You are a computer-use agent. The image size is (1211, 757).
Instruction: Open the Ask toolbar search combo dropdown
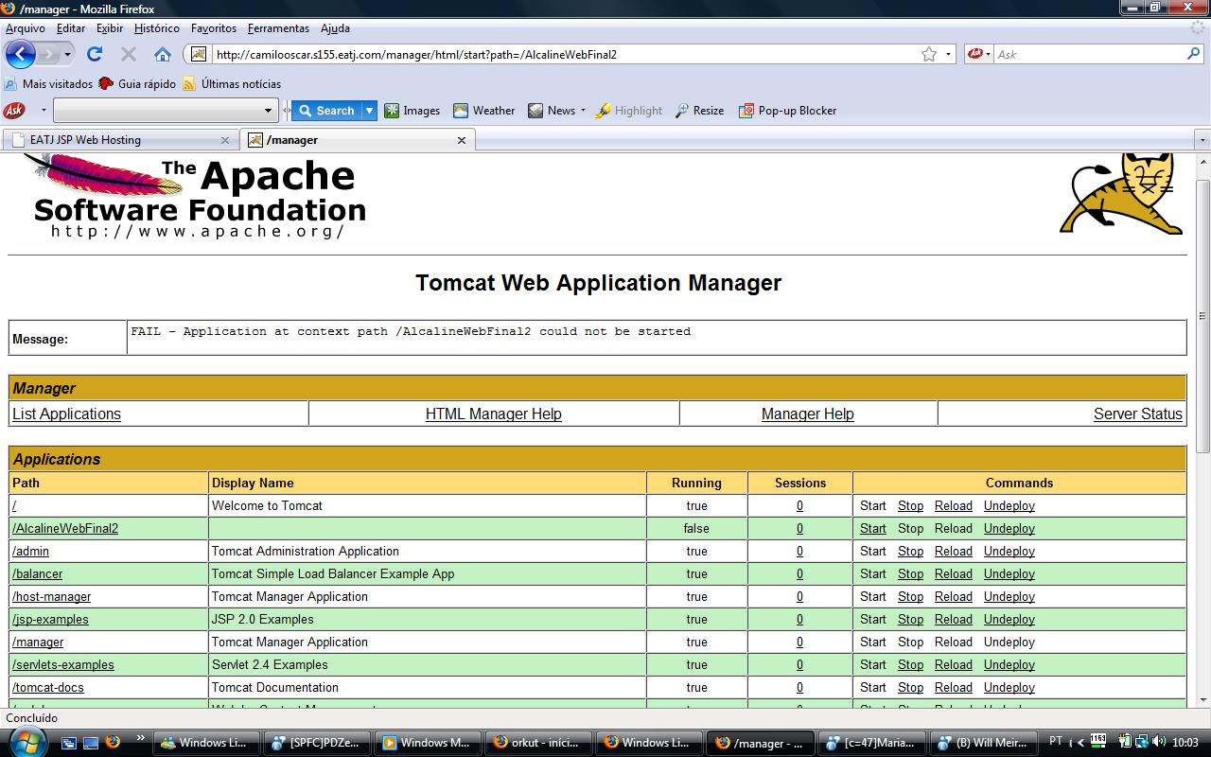[268, 111]
